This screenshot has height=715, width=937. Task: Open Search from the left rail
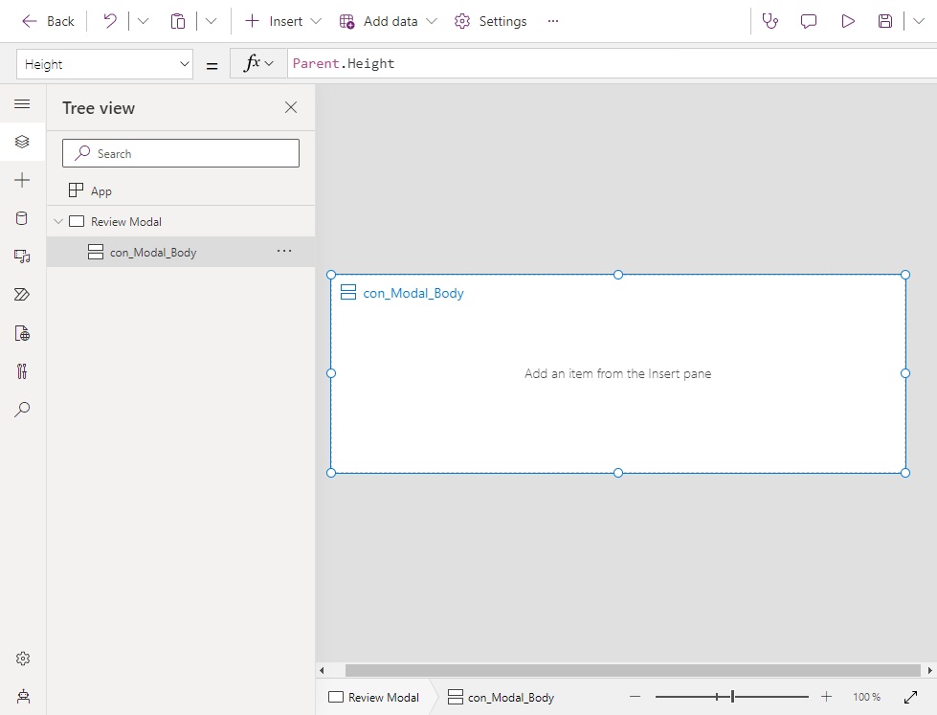(x=23, y=409)
